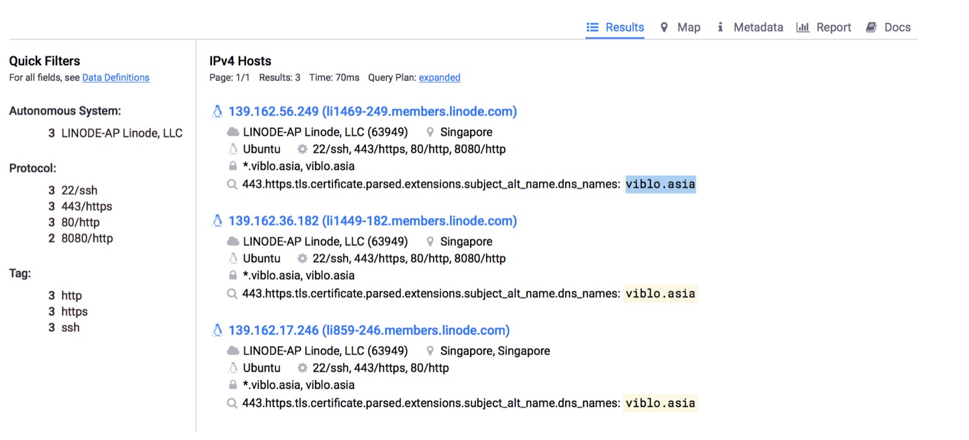
Task: Click padlock icon in 139.162.17.246 result
Action: point(233,385)
